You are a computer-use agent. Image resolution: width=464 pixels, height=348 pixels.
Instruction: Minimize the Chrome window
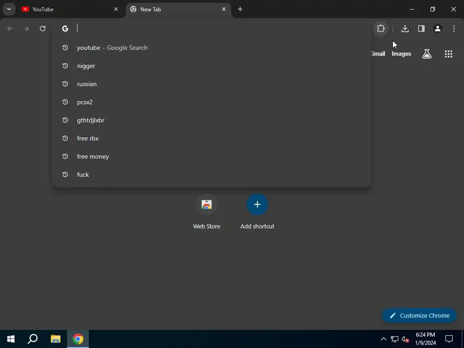click(411, 9)
